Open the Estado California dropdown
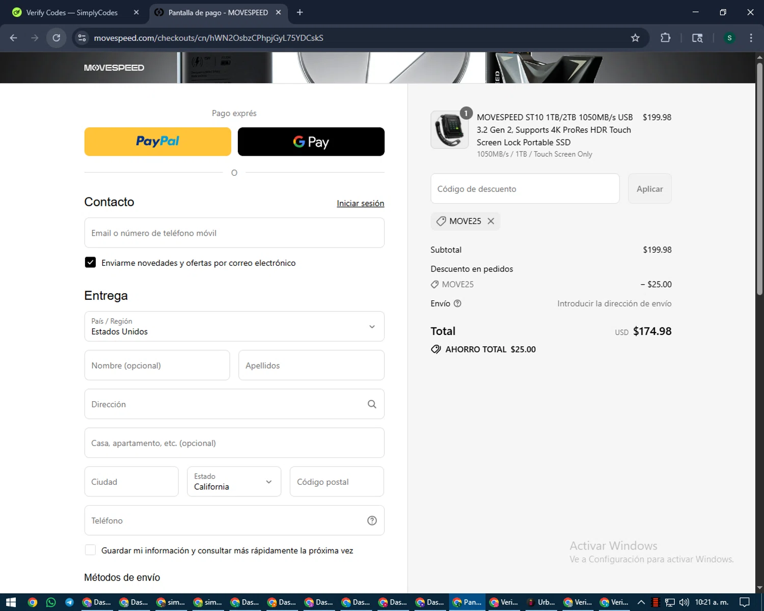Viewport: 764px width, 611px height. coord(234,482)
